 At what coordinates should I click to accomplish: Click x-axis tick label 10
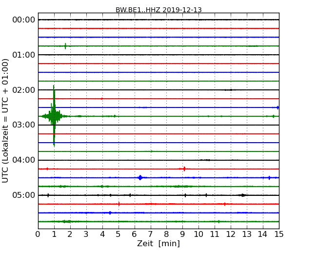[198, 234]
